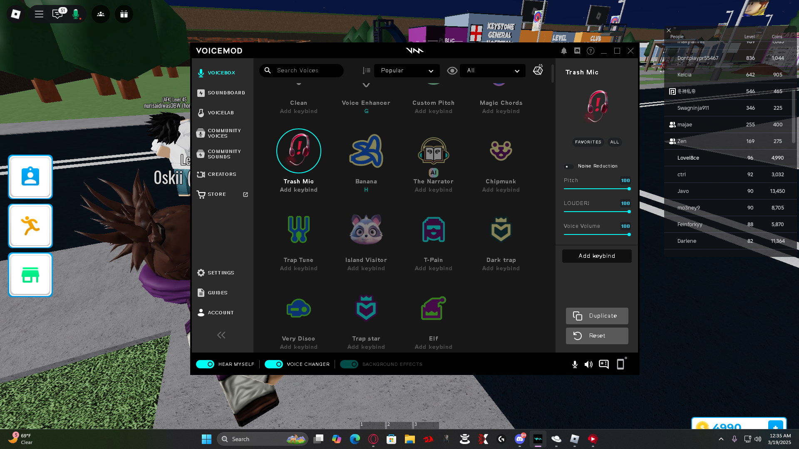This screenshot has width=799, height=449.
Task: Mute microphone icon in Voicemod bottom bar
Action: click(575, 365)
